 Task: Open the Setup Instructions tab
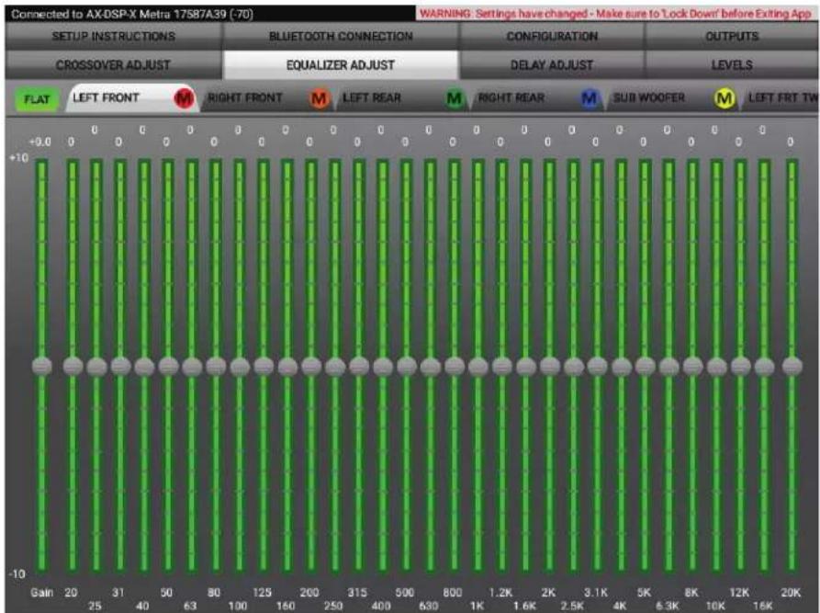tap(114, 36)
